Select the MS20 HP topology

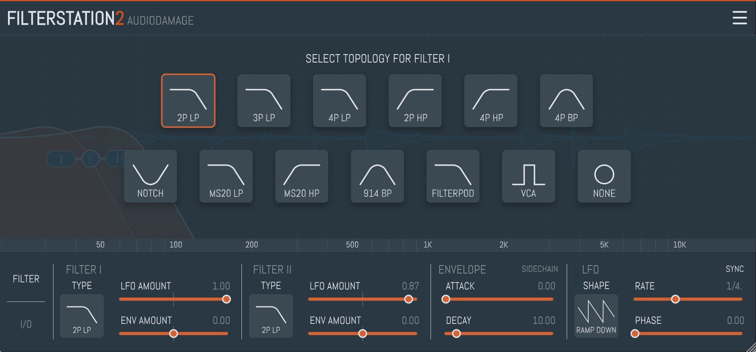(x=302, y=176)
